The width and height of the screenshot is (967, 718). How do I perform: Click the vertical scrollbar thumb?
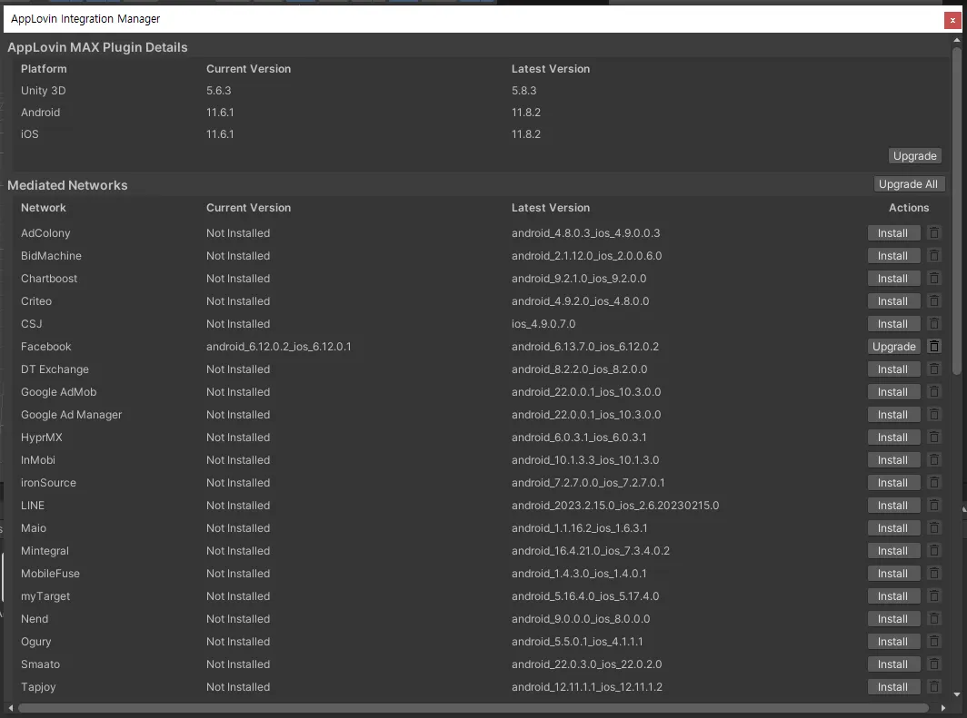point(956,211)
